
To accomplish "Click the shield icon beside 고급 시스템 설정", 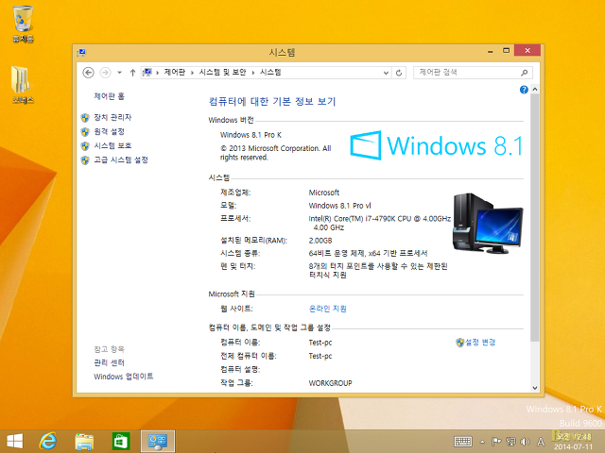I will [85, 160].
